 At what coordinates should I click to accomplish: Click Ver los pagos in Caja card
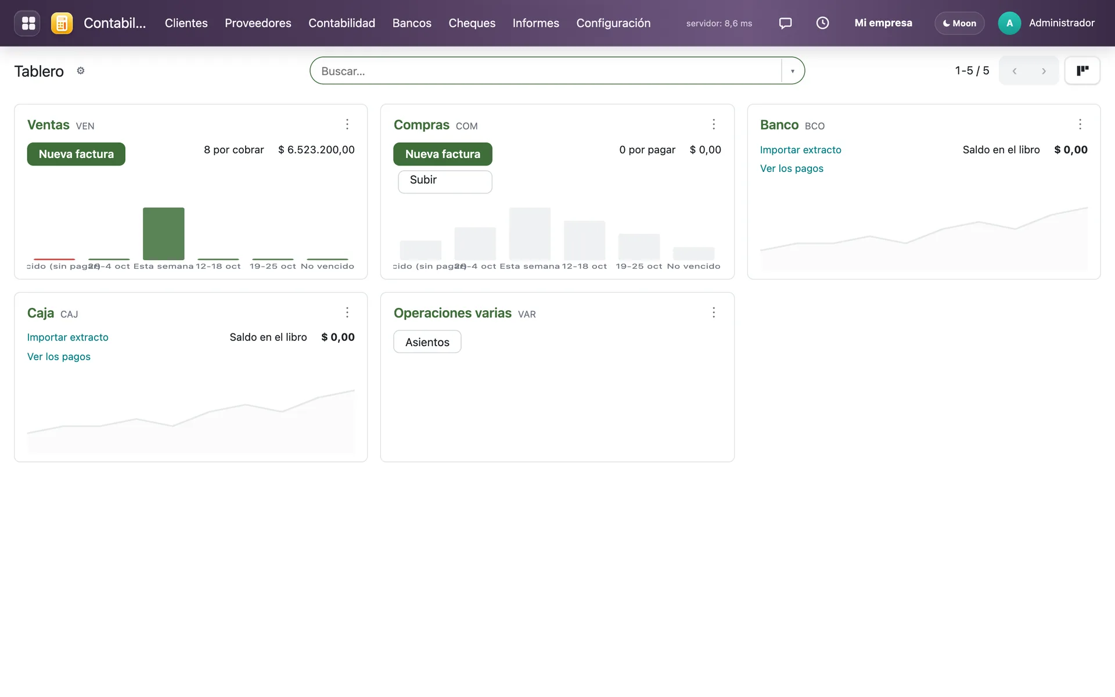59,357
